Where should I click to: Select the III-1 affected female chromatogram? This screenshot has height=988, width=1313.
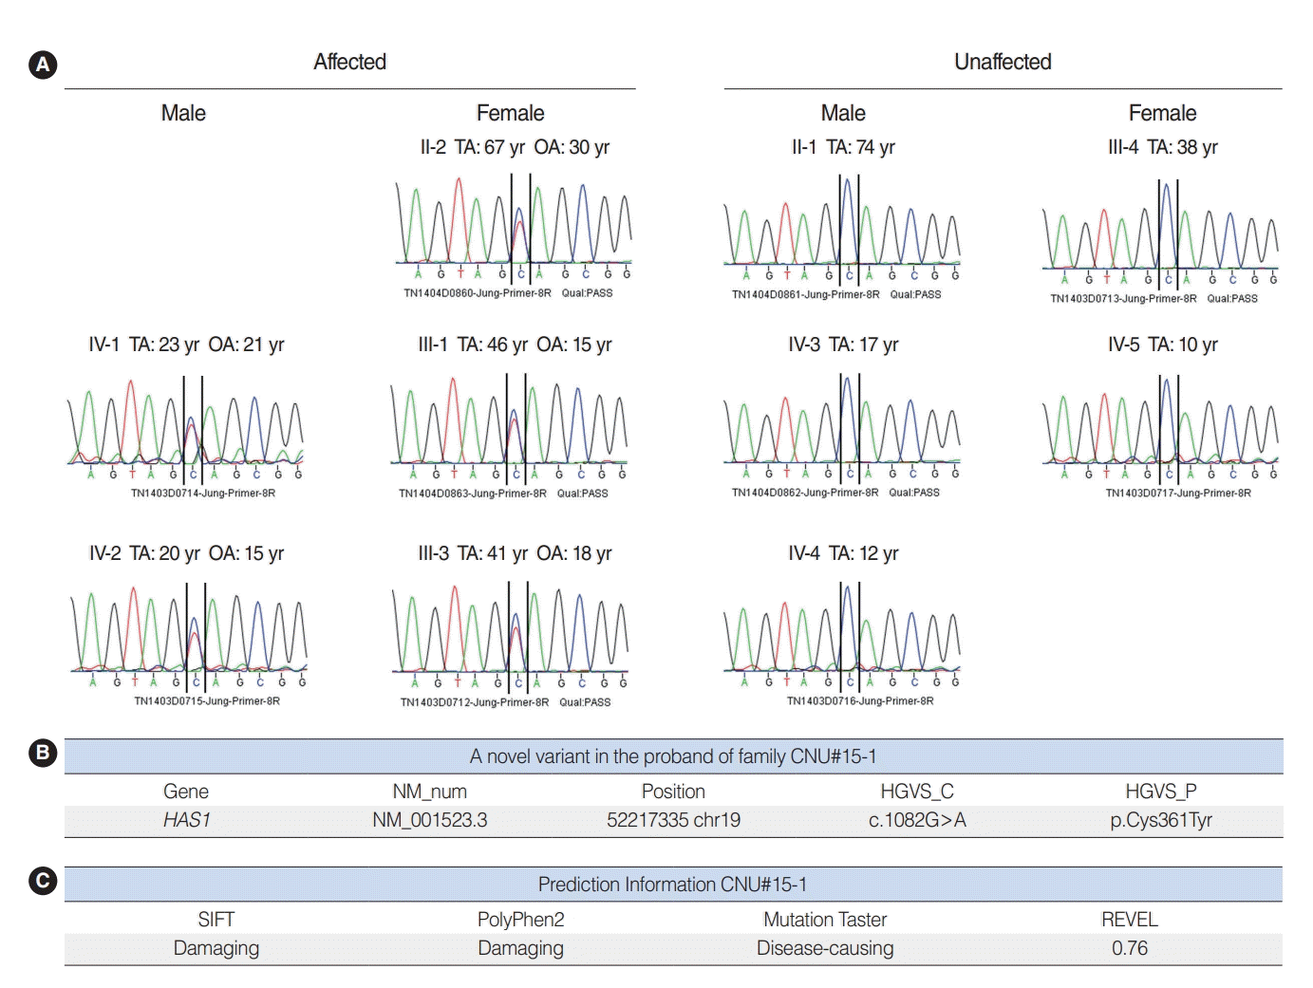[509, 427]
